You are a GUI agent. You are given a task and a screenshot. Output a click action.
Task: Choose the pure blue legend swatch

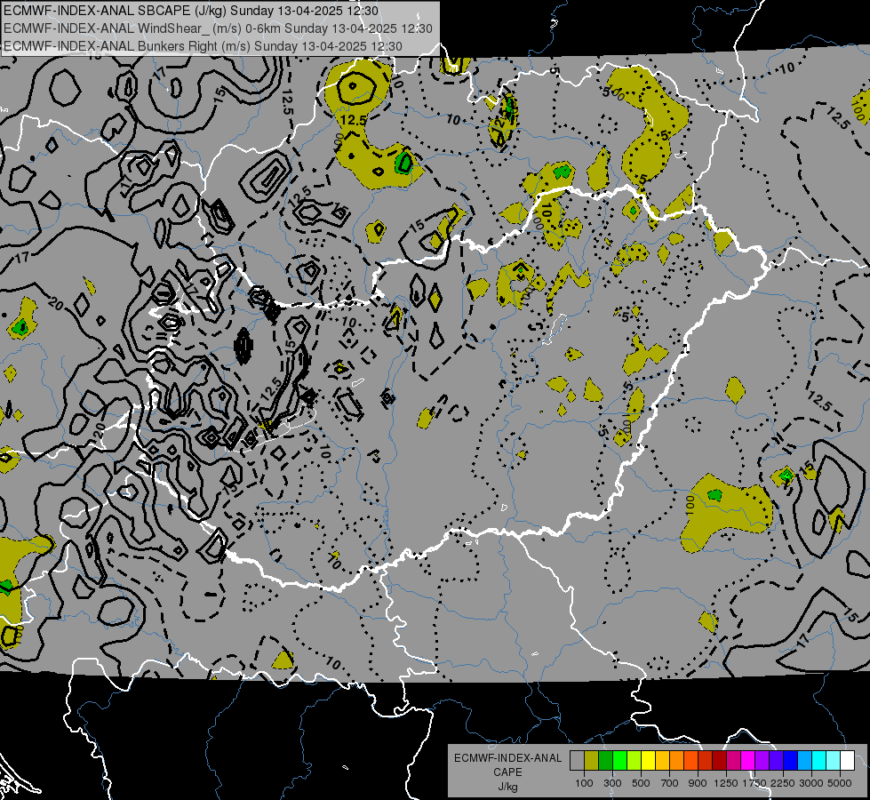[x=791, y=761]
